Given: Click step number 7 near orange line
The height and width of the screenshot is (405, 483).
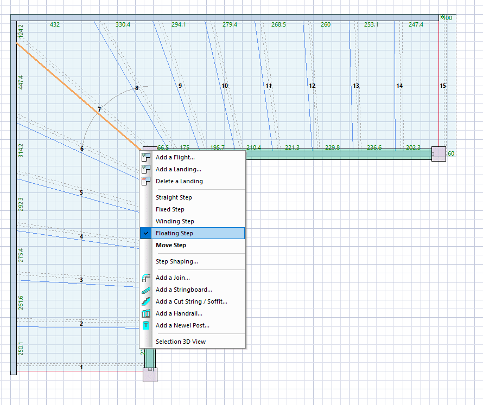Looking at the screenshot, I should click(99, 110).
